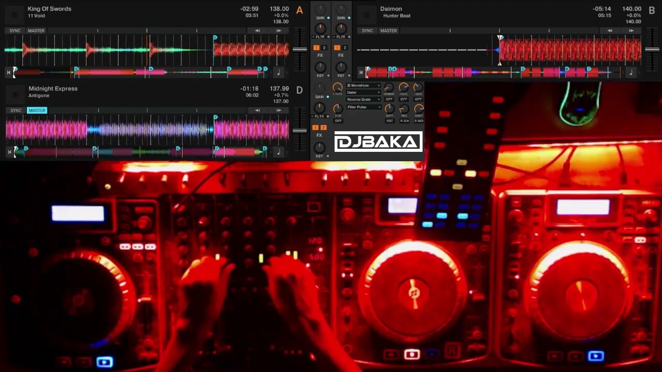Click tempo bend backward arrow on Deck B
Viewport: 662px width, 372px height.
tap(609, 30)
